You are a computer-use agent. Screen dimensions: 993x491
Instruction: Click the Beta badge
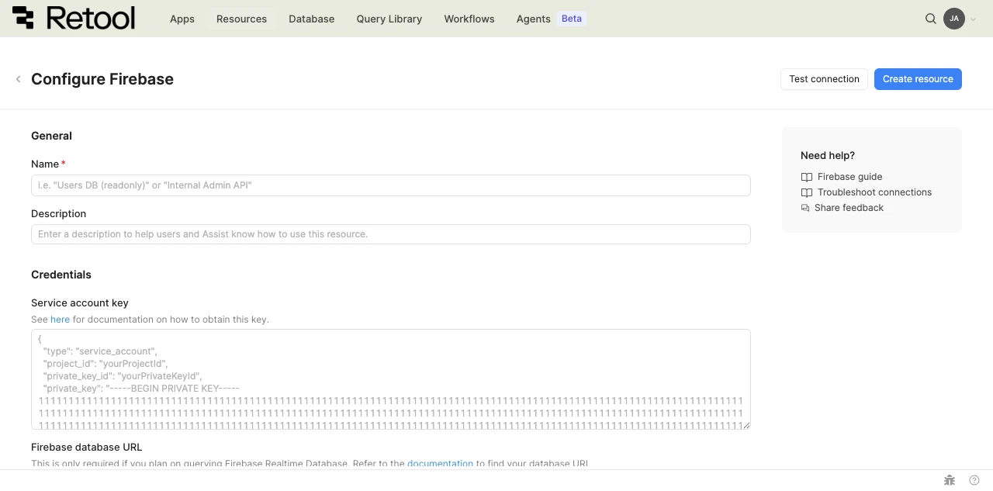click(x=572, y=19)
